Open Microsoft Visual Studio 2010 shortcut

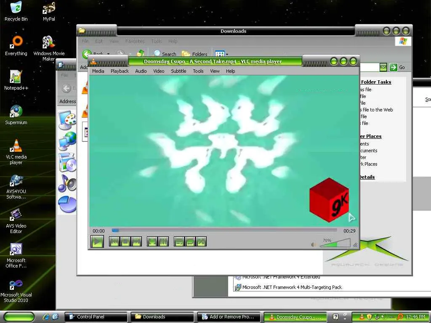pyautogui.click(x=16, y=290)
